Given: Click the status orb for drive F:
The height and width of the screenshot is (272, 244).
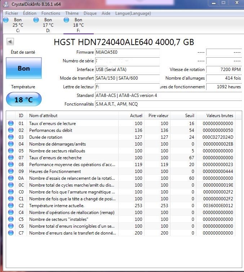Looking at the screenshot, I should point(66,20).
